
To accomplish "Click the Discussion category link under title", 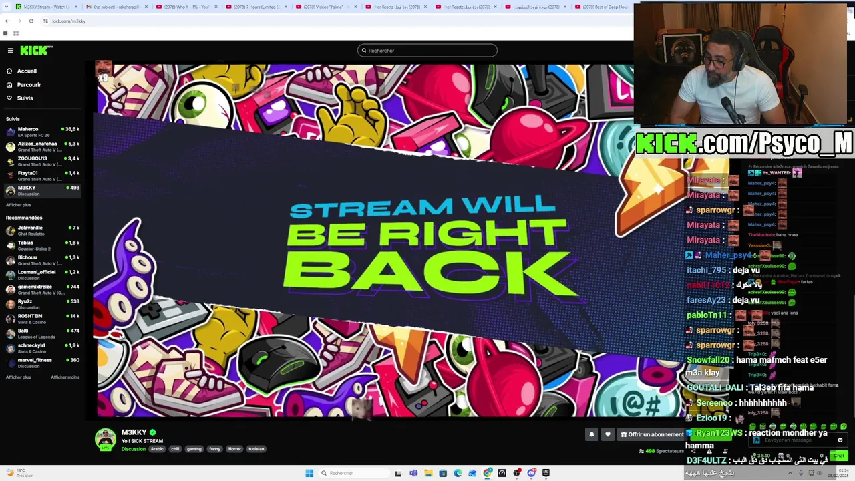I will 134,449.
